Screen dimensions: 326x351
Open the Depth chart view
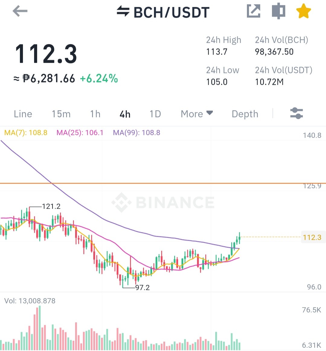245,114
